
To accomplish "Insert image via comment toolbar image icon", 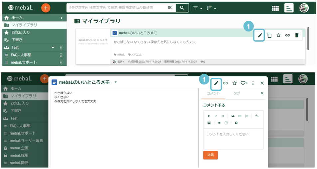I will point(209,123).
